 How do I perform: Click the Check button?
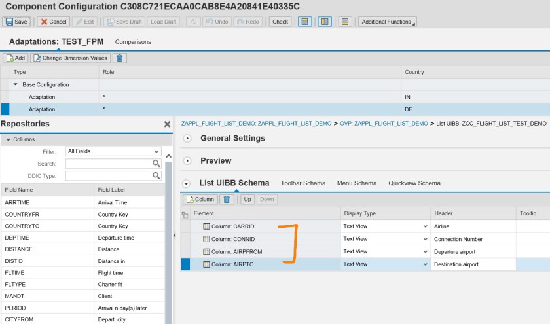pyautogui.click(x=280, y=22)
